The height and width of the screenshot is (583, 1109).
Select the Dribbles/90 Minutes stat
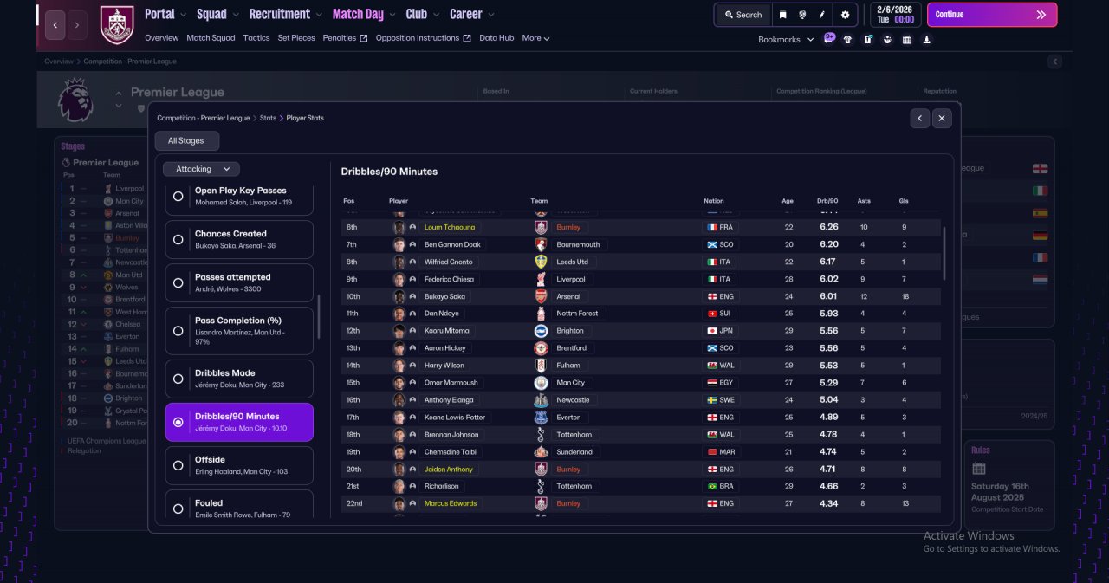[239, 422]
